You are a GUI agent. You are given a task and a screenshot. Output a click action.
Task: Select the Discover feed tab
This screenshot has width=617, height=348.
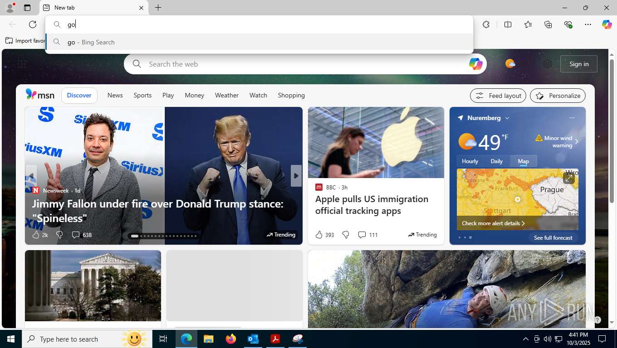(x=79, y=95)
